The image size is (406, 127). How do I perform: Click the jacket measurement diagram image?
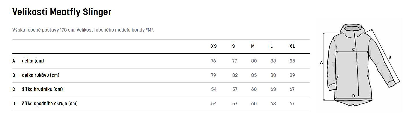(360, 65)
